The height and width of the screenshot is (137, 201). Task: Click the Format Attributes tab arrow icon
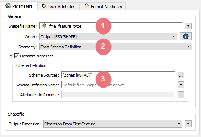point(87,6)
